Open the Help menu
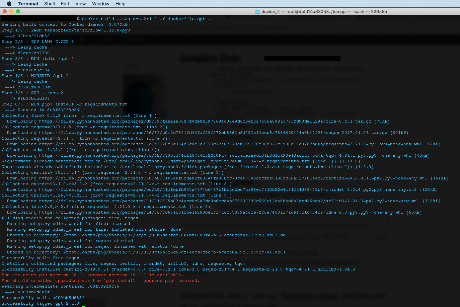The height and width of the screenshot is (307, 460). 121,4
